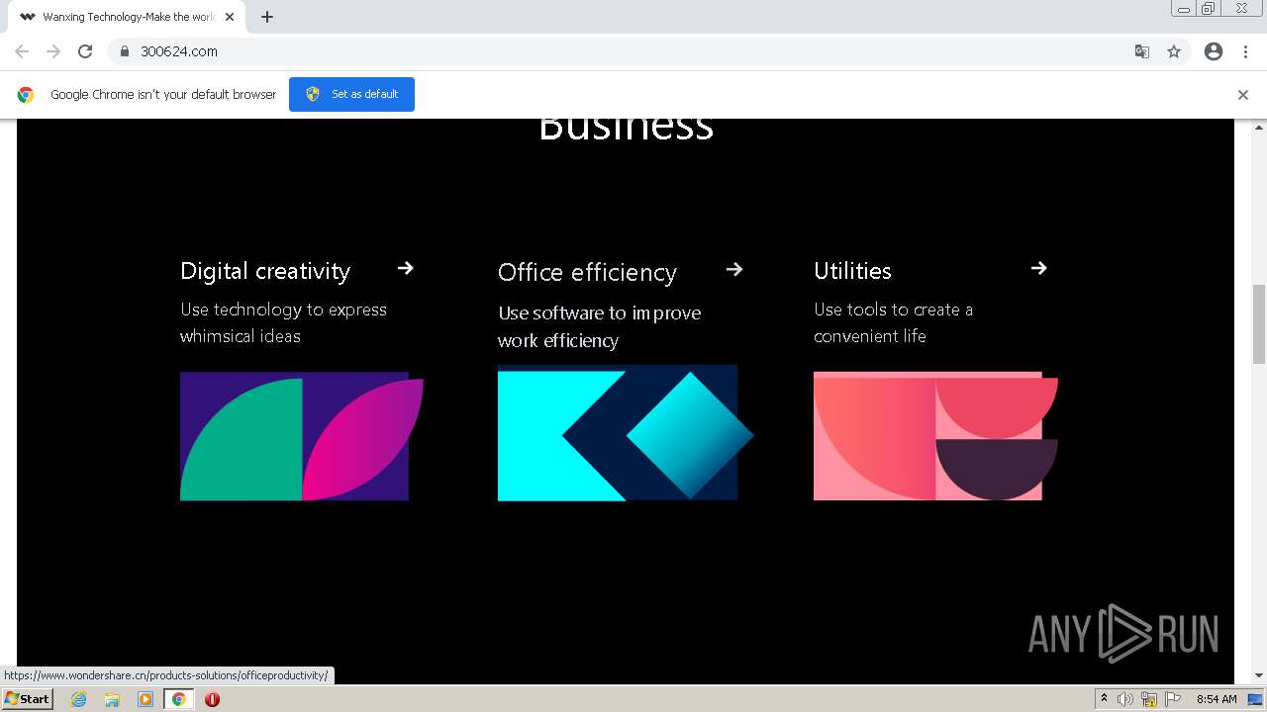This screenshot has width=1267, height=712.
Task: Click the browser forward arrow
Action: tap(53, 51)
